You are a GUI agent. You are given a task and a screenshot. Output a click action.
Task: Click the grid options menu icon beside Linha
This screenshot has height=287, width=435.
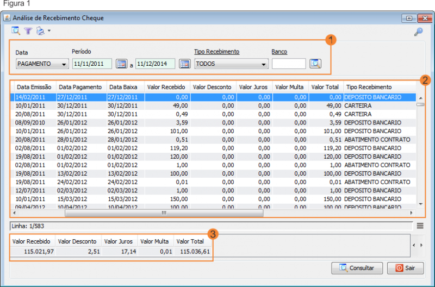tap(420, 226)
